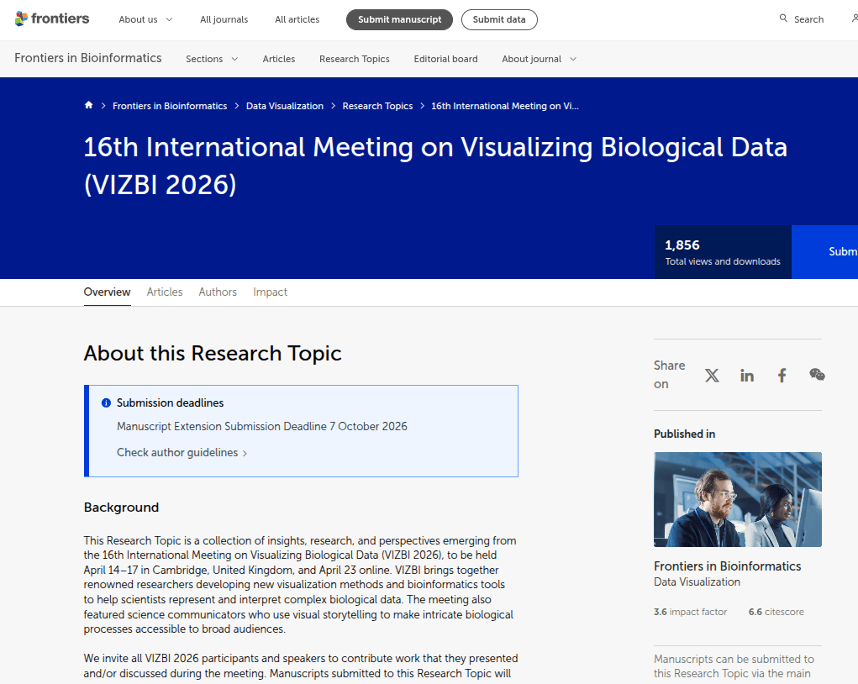
Task: Share on WeChat
Action: tap(817, 375)
